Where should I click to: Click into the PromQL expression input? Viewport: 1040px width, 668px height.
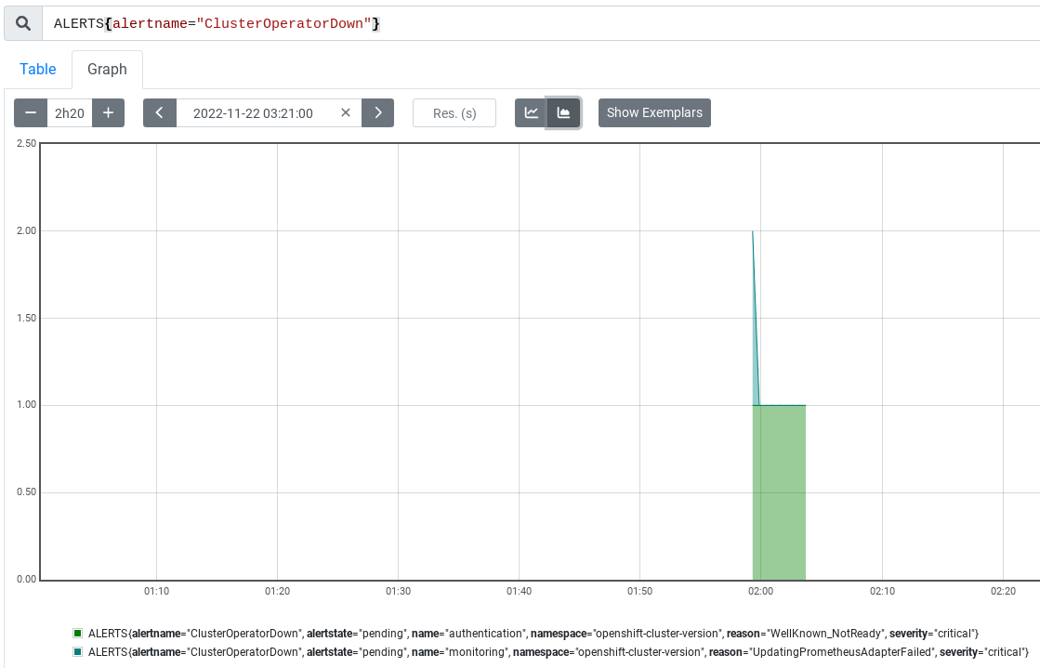pos(541,23)
